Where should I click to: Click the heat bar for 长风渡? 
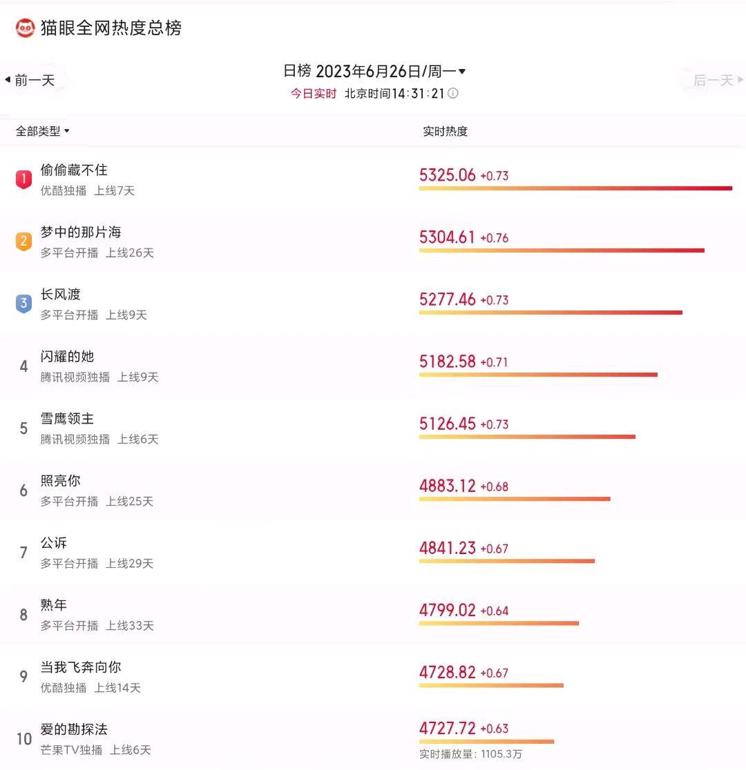point(551,313)
